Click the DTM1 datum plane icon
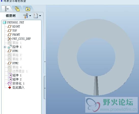Screen dimensions: 139x114 9,51
